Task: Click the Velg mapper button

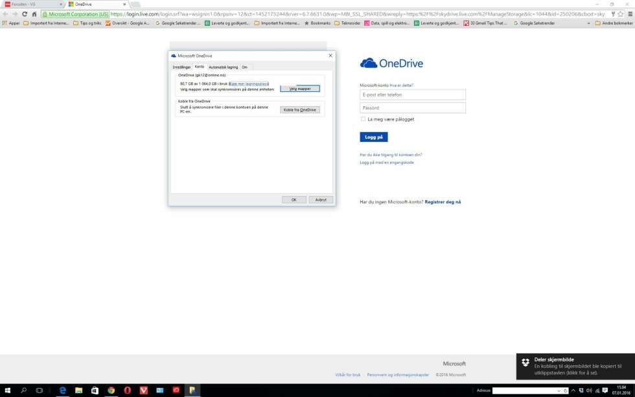Action: 299,89
